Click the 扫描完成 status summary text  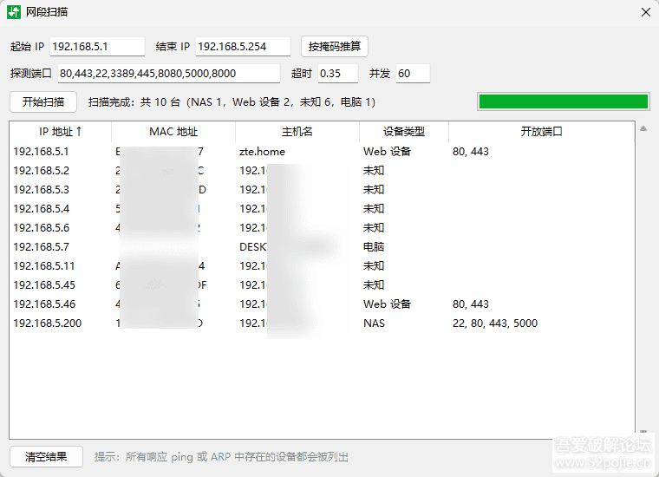click(x=232, y=102)
